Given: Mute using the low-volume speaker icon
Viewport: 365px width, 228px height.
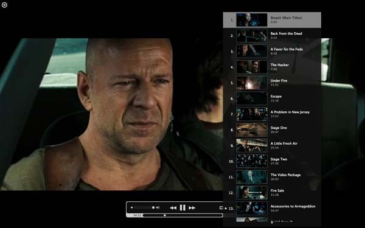Looking at the screenshot, I should pyautogui.click(x=132, y=207).
